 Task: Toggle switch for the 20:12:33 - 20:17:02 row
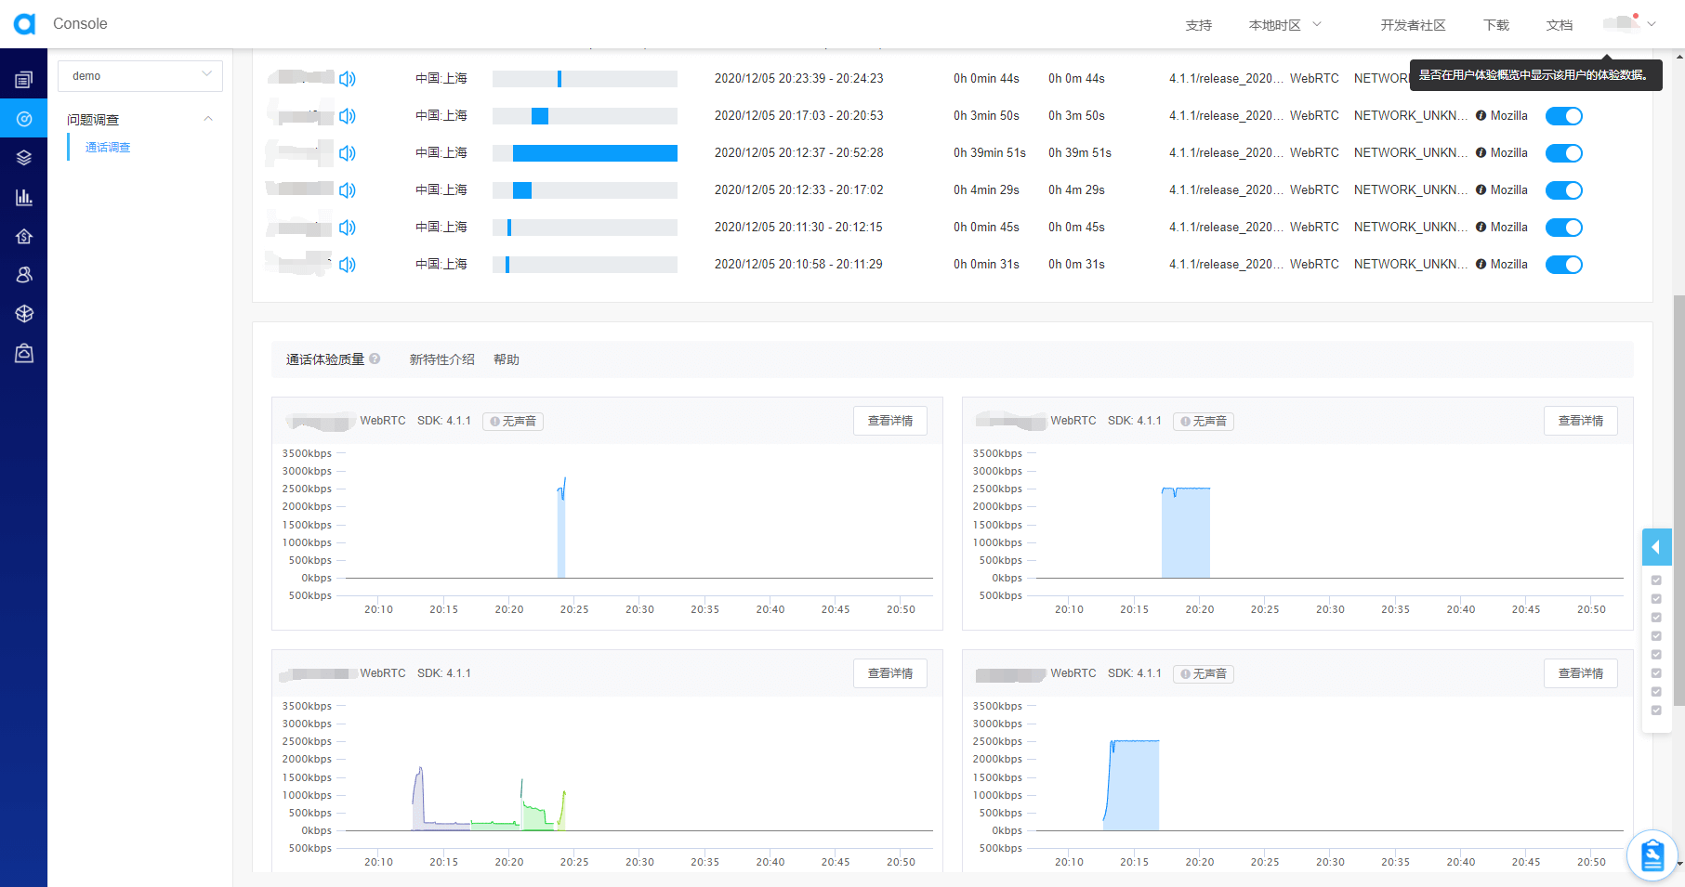point(1564,190)
